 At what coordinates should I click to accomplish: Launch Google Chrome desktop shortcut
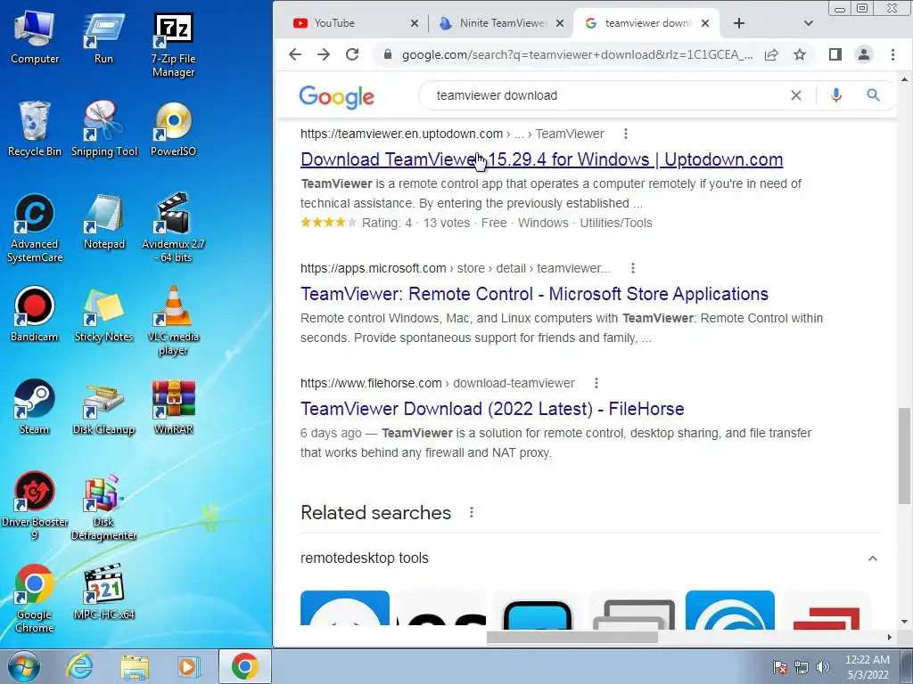(35, 598)
